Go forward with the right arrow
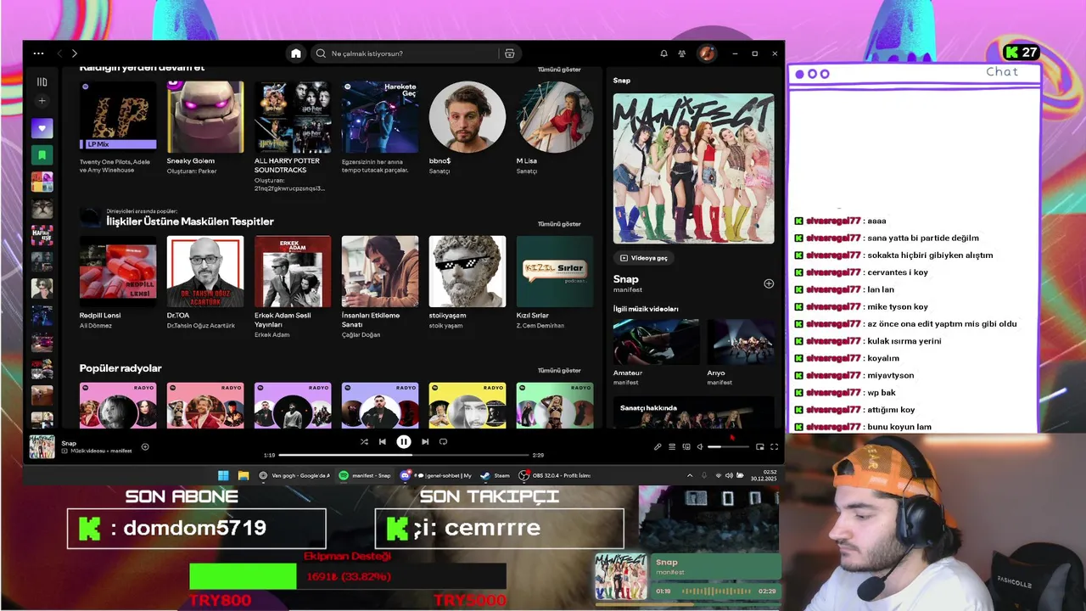 (75, 53)
